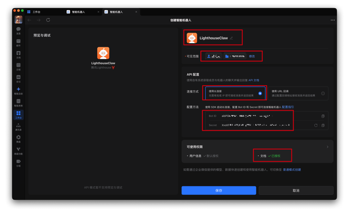The image size is (349, 216).
Task: Edit the LighthouseClaw robot name
Action: tap(232, 38)
